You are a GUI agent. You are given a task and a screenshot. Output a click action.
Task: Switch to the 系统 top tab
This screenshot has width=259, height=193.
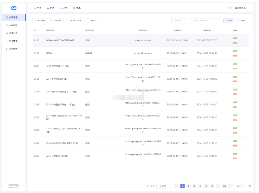point(64,7)
